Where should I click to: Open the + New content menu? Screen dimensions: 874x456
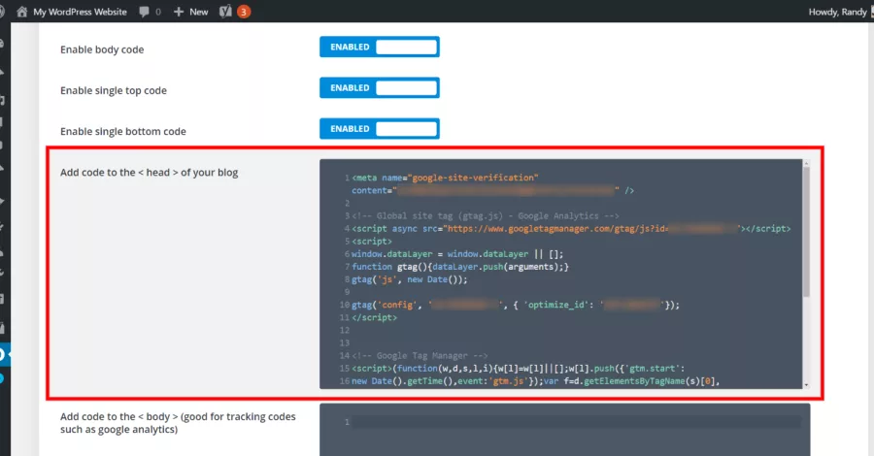point(190,12)
